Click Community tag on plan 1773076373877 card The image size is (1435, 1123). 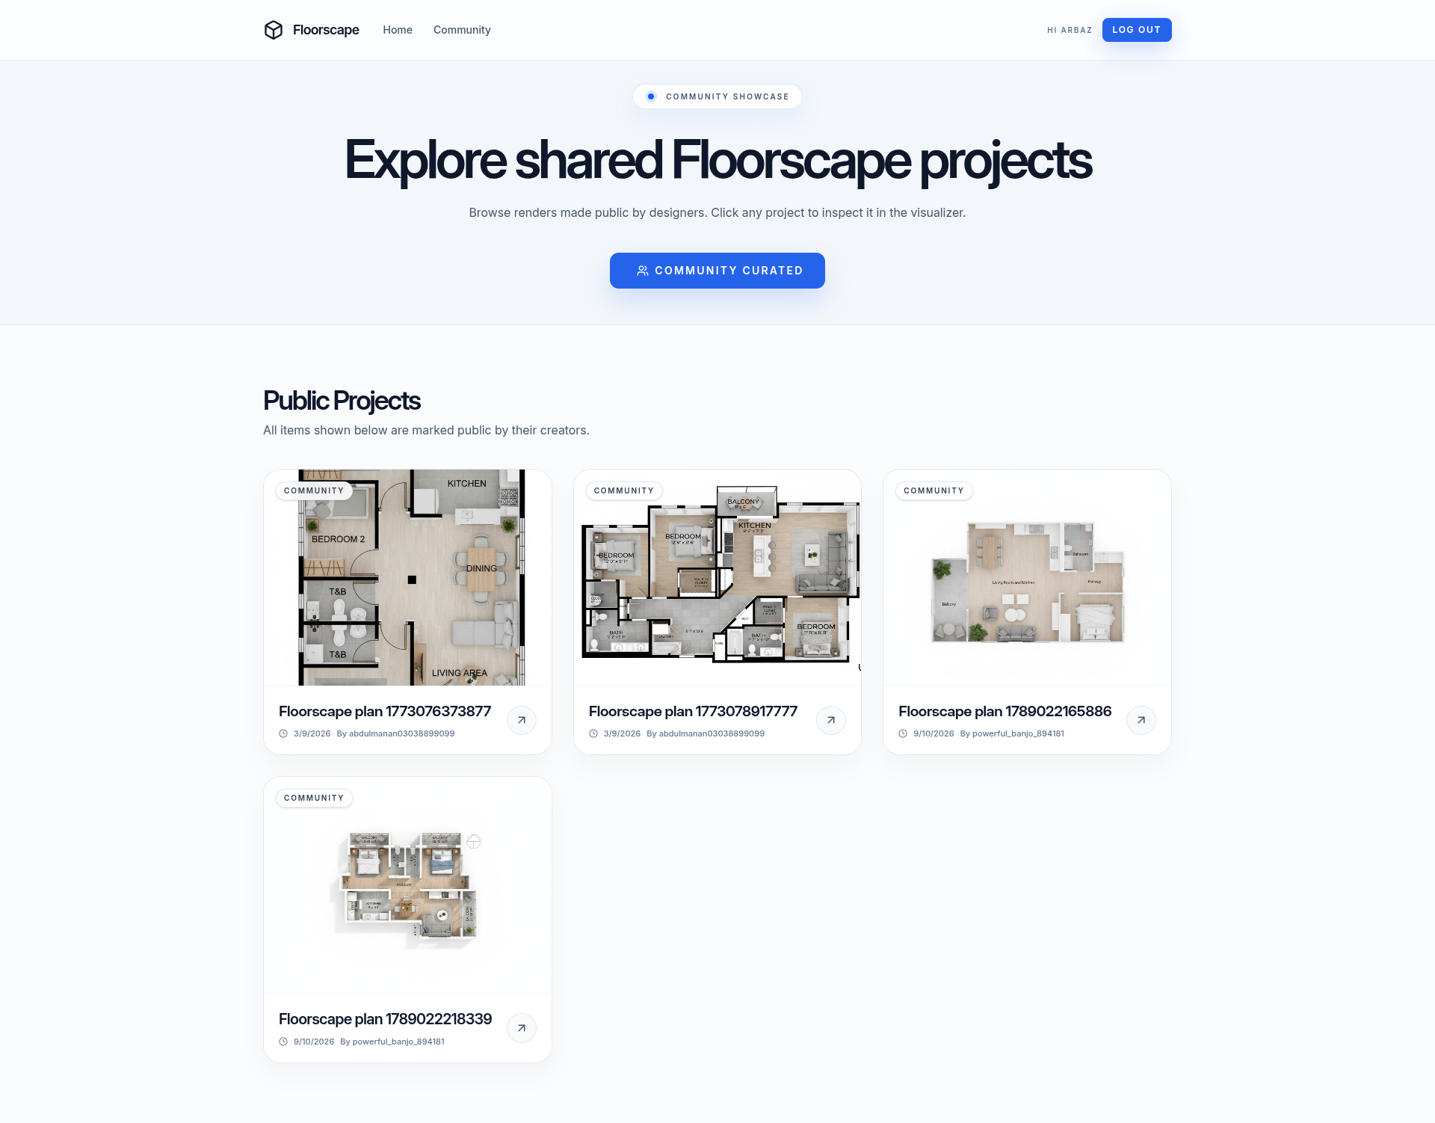tap(314, 490)
